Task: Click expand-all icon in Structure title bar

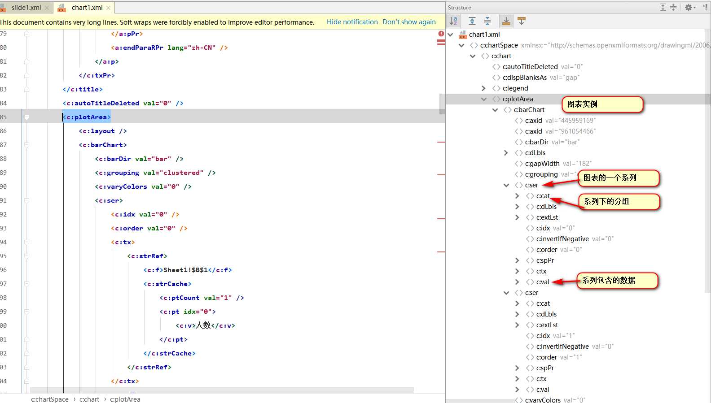Action: [x=663, y=7]
